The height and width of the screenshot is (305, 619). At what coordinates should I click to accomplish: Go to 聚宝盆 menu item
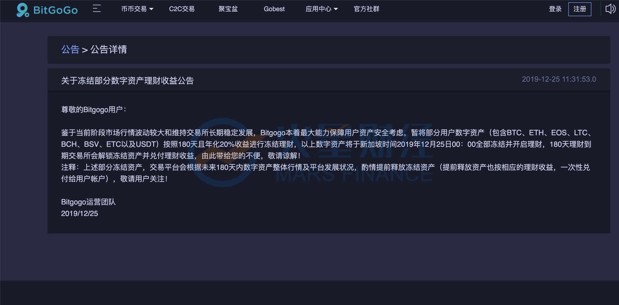(x=228, y=9)
